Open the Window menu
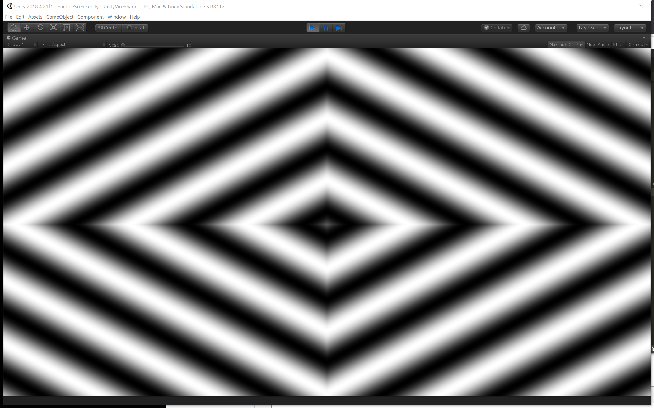This screenshot has height=408, width=654. (116, 17)
